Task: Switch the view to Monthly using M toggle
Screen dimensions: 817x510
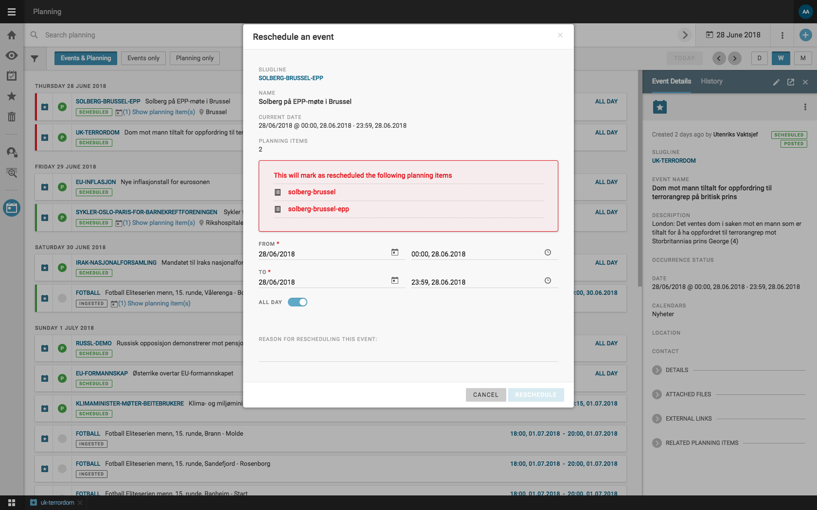Action: point(803,58)
